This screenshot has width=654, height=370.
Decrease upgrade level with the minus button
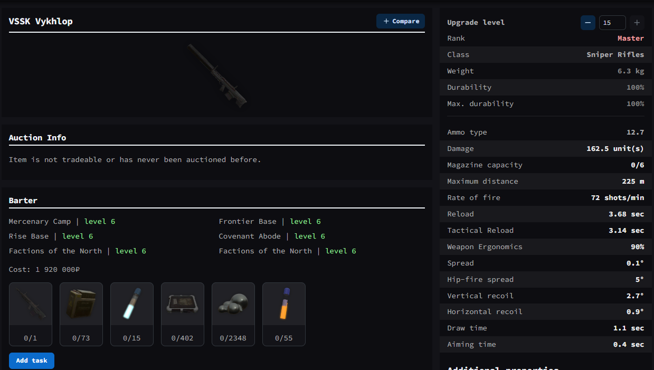(x=588, y=23)
